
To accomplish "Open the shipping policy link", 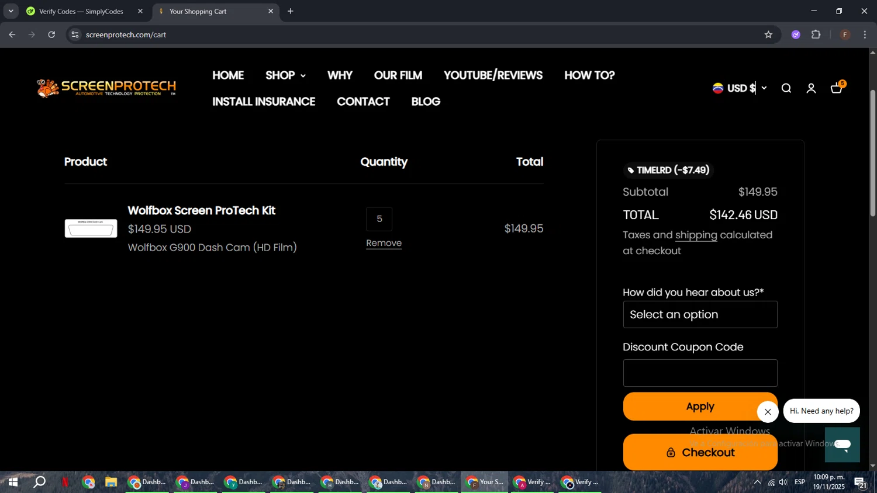I will (696, 235).
